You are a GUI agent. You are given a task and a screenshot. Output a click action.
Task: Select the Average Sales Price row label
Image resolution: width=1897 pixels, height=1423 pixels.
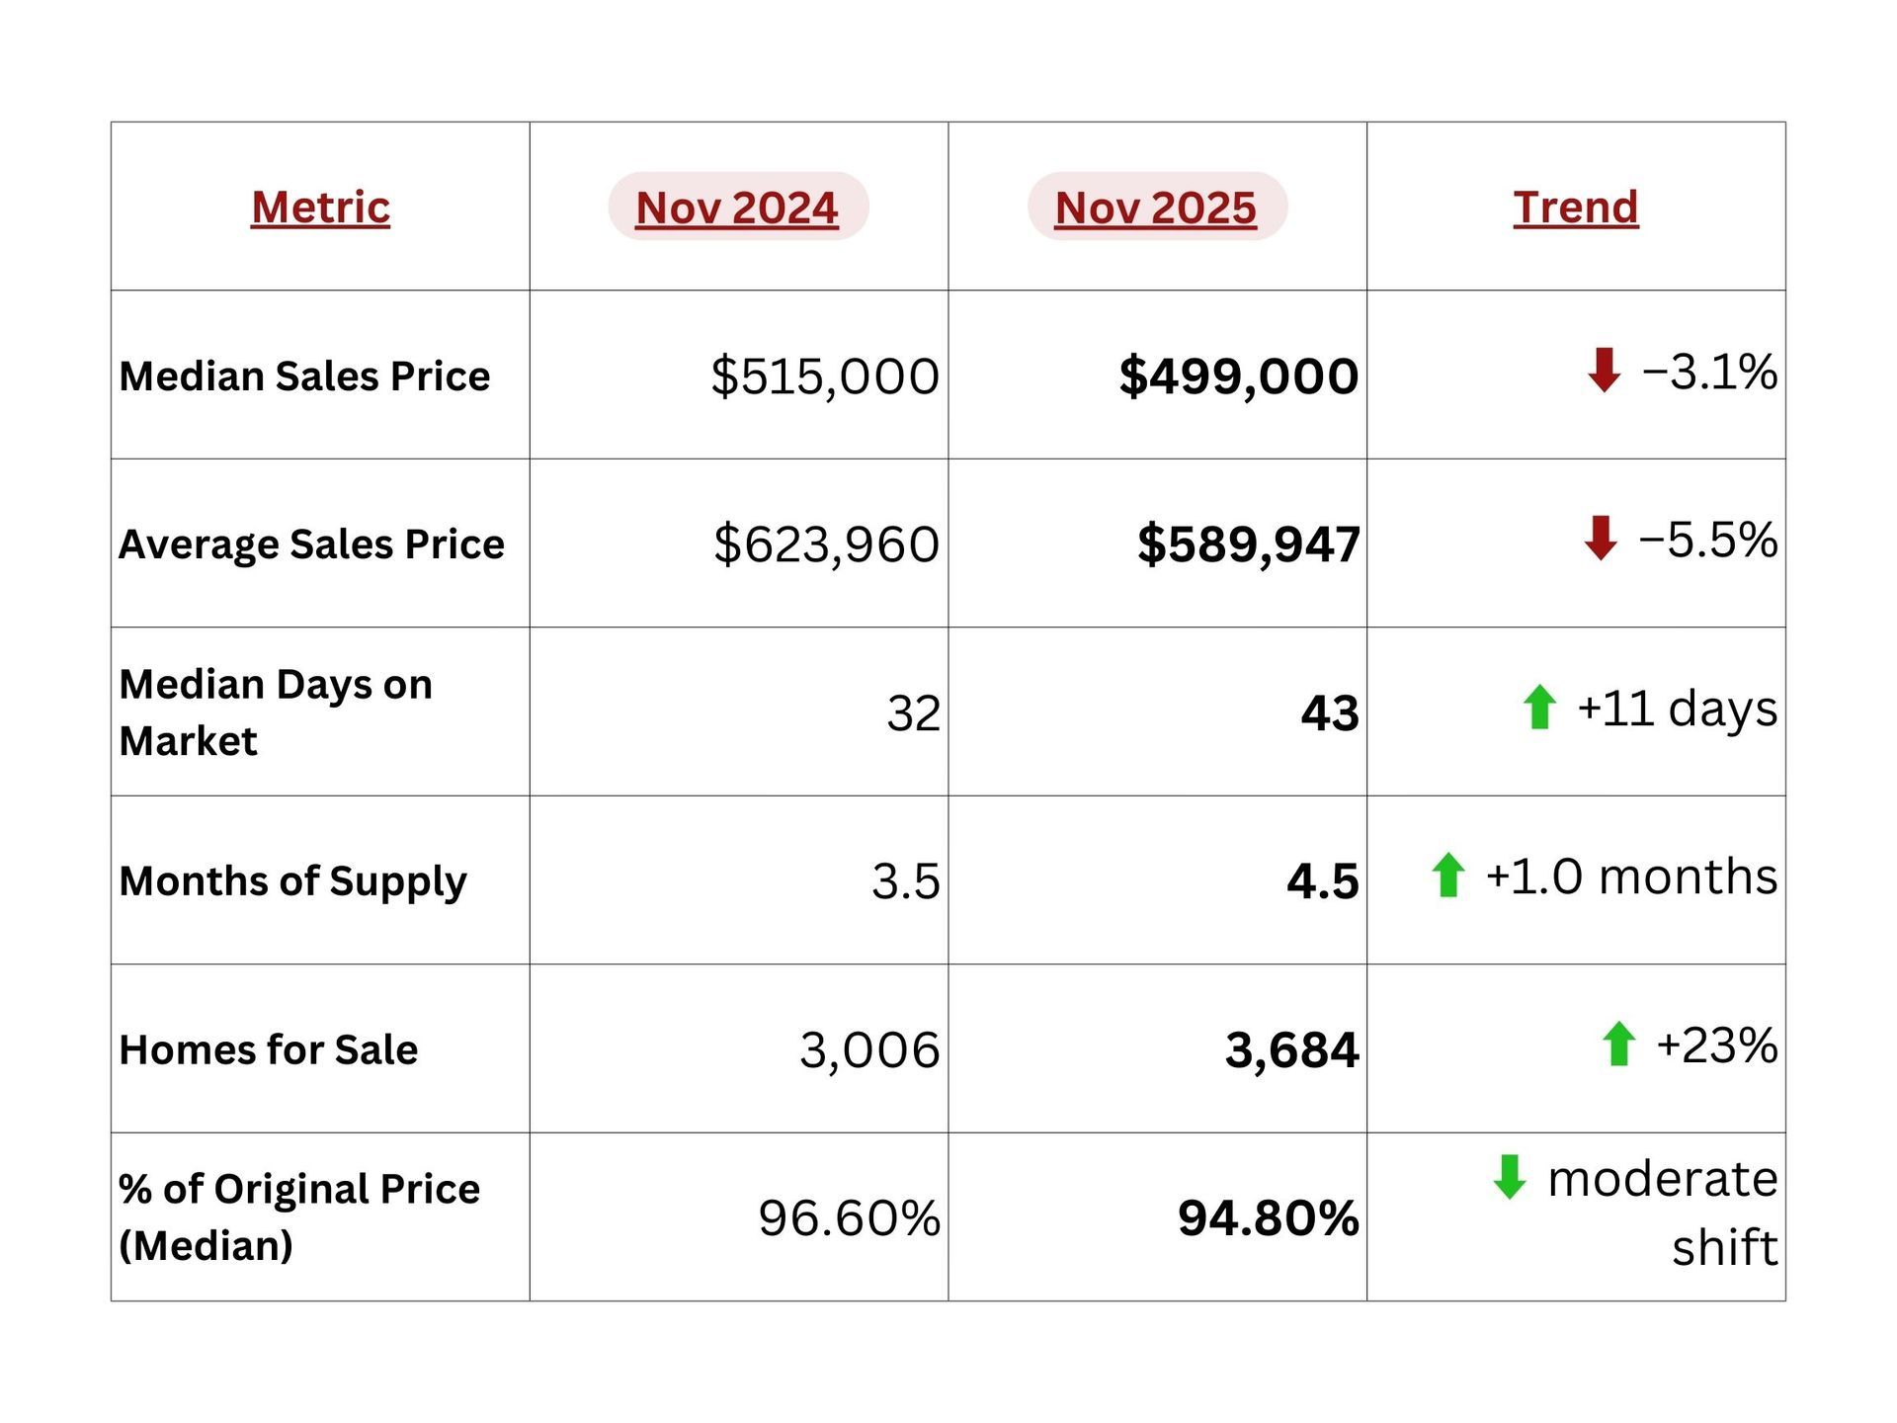click(x=311, y=544)
